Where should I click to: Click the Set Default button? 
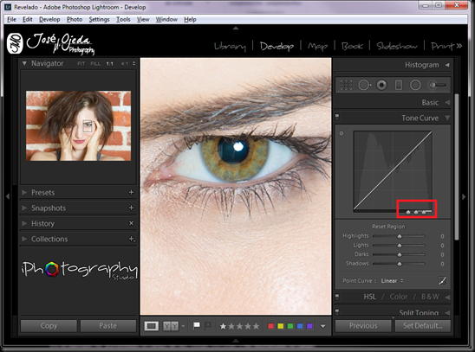(x=423, y=326)
